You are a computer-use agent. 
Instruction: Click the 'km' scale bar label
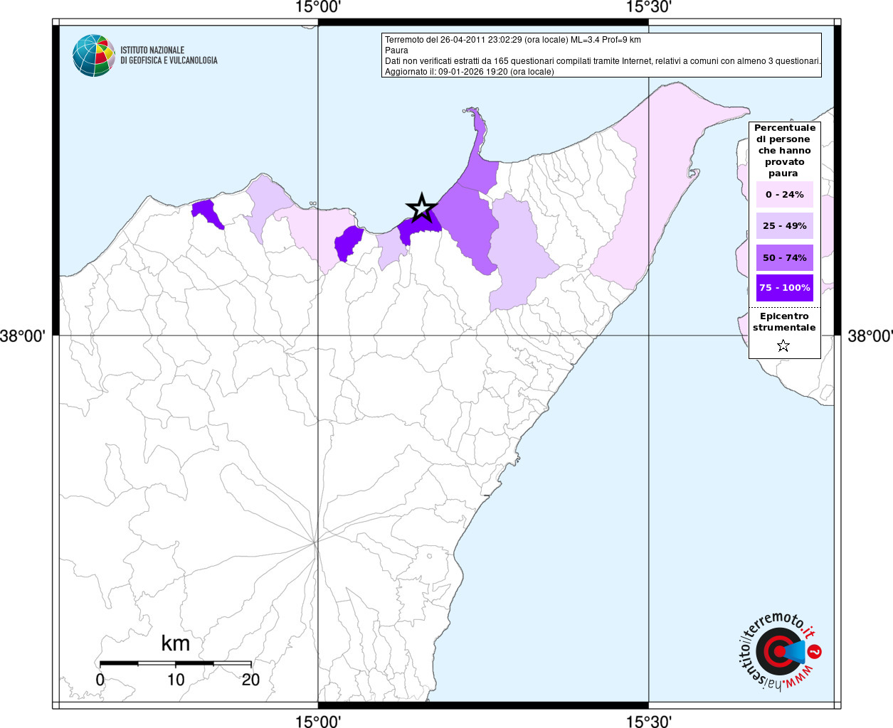point(175,643)
